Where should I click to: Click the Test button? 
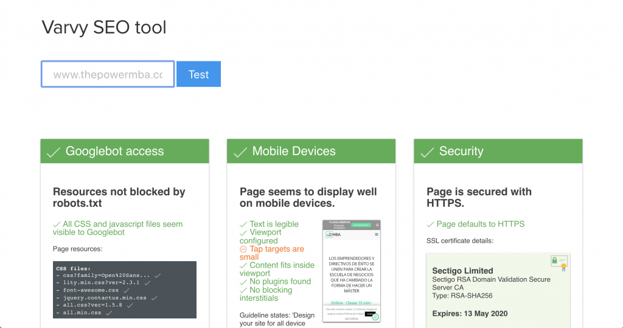(x=199, y=74)
